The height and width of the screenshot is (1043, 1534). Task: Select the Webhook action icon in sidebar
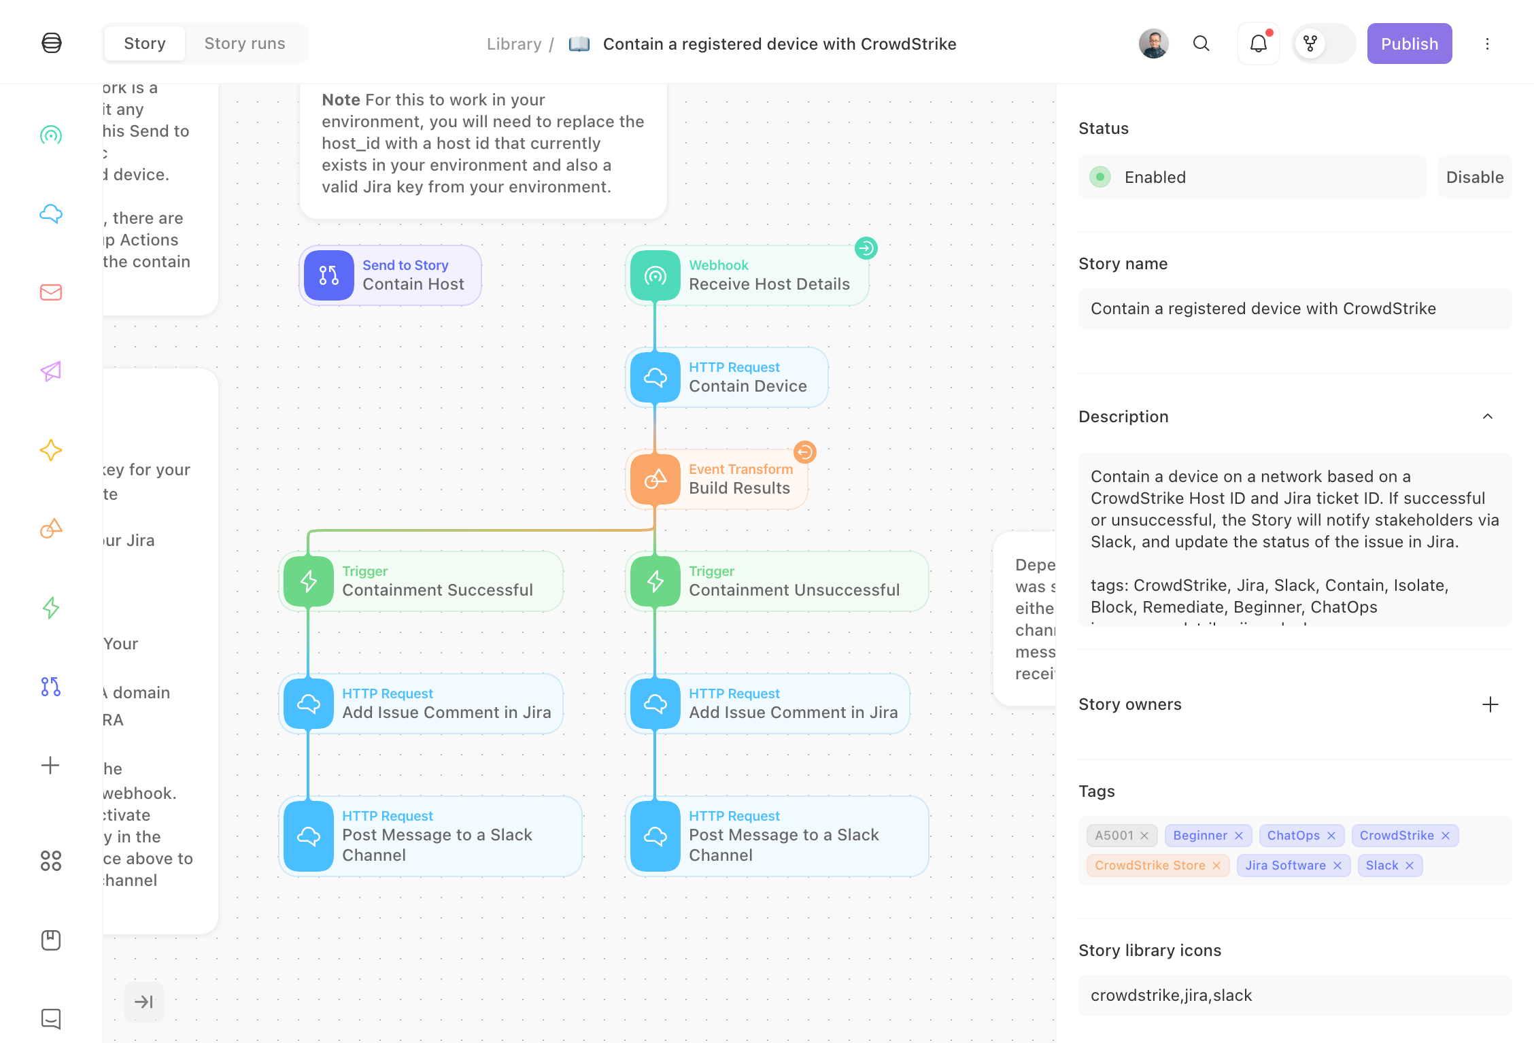pos(51,135)
